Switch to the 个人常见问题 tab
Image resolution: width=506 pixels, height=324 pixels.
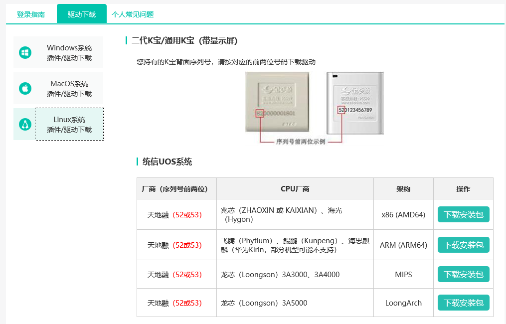point(133,14)
